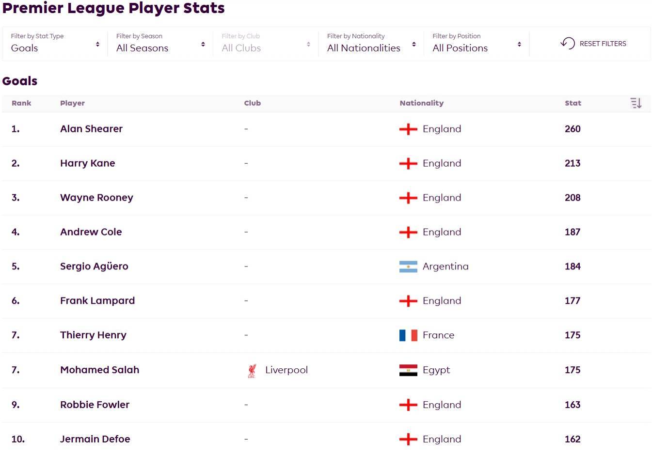This screenshot has width=652, height=455.
Task: Expand the Filter by Position dropdown
Action: click(x=477, y=44)
